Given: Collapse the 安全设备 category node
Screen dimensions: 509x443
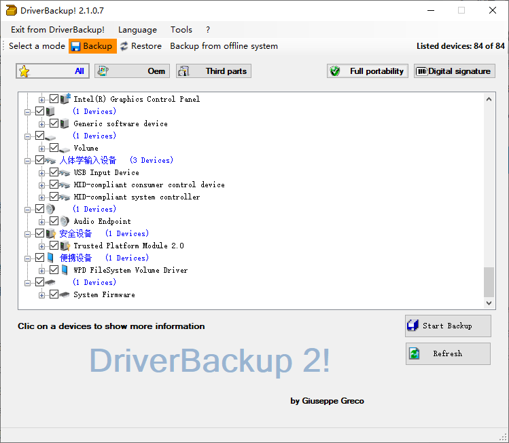Looking at the screenshot, I should coord(28,234).
